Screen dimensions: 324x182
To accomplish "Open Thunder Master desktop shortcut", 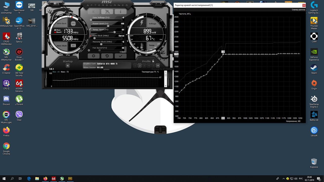I will tap(314, 24).
